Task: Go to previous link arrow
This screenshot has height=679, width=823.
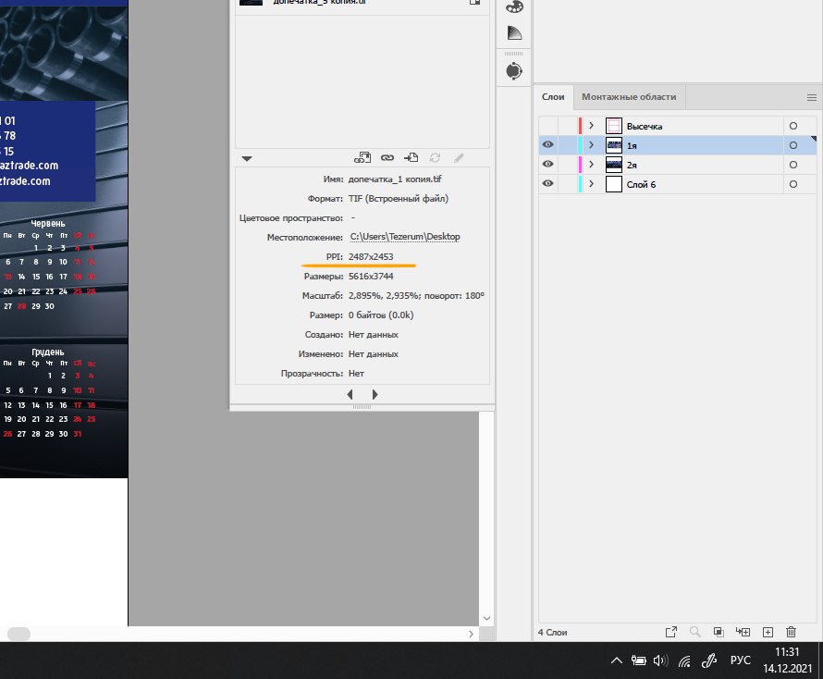Action: tap(350, 394)
